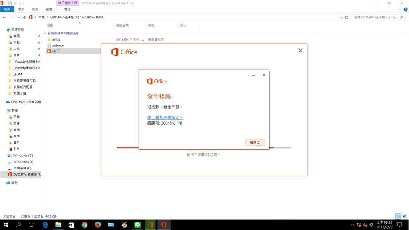Click the Up one level arrow
The width and height of the screenshot is (409, 230).
24,18
